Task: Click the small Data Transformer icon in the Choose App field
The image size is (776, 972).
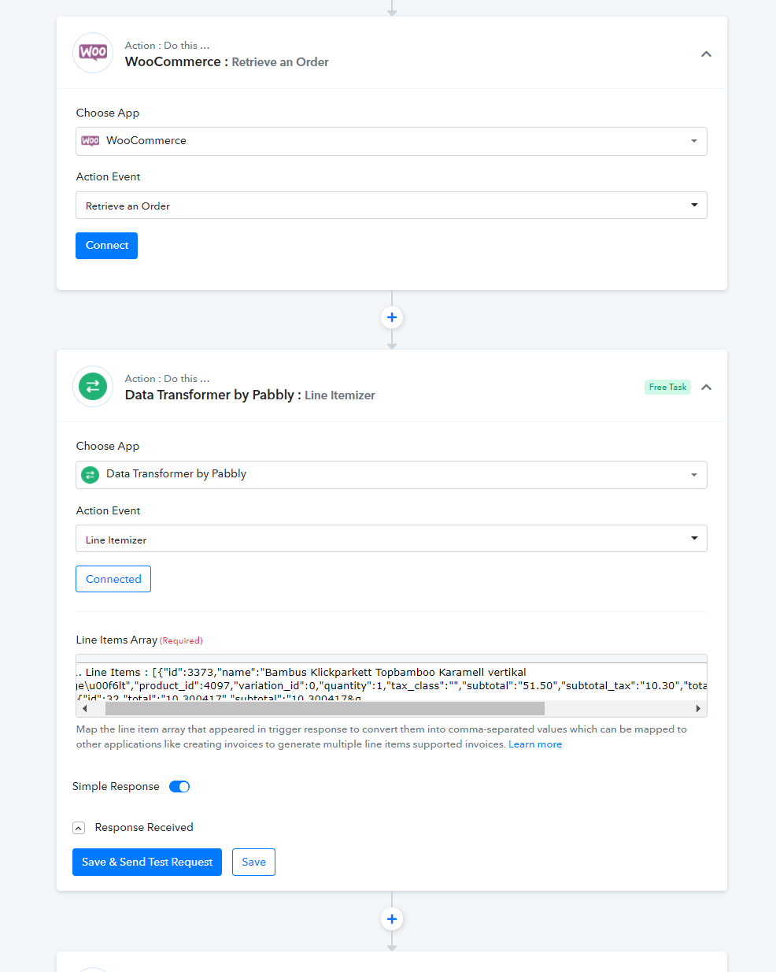Action: (91, 474)
